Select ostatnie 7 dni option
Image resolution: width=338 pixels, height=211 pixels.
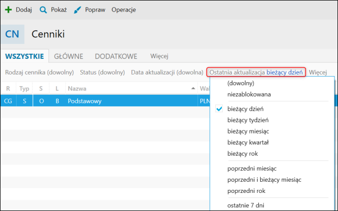pyautogui.click(x=246, y=204)
